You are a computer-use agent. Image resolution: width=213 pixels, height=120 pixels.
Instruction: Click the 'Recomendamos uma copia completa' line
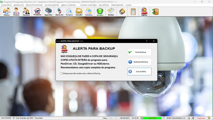coord(88,67)
